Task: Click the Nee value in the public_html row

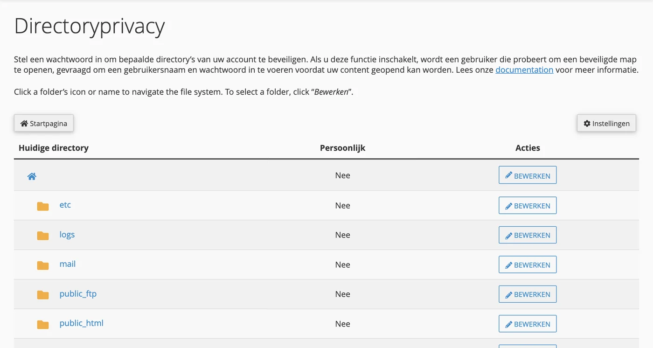Action: pyautogui.click(x=343, y=324)
